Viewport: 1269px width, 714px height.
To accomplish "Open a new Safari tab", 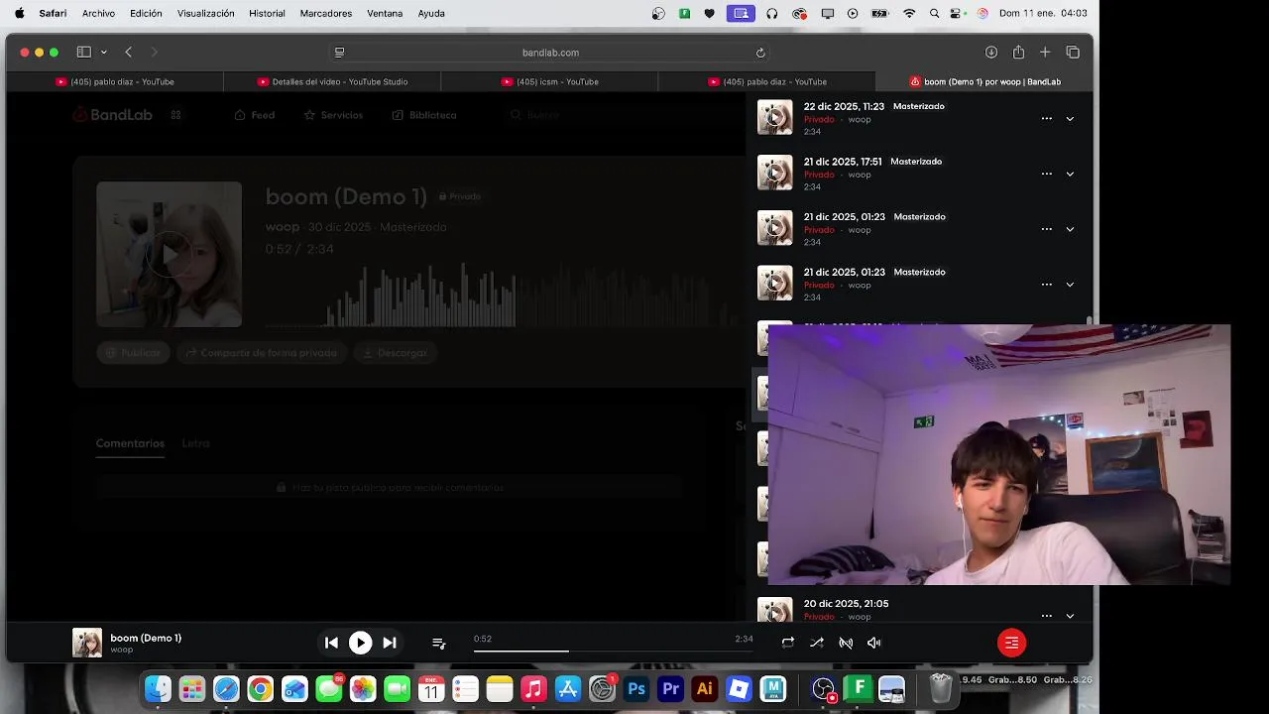I will coord(1045,53).
